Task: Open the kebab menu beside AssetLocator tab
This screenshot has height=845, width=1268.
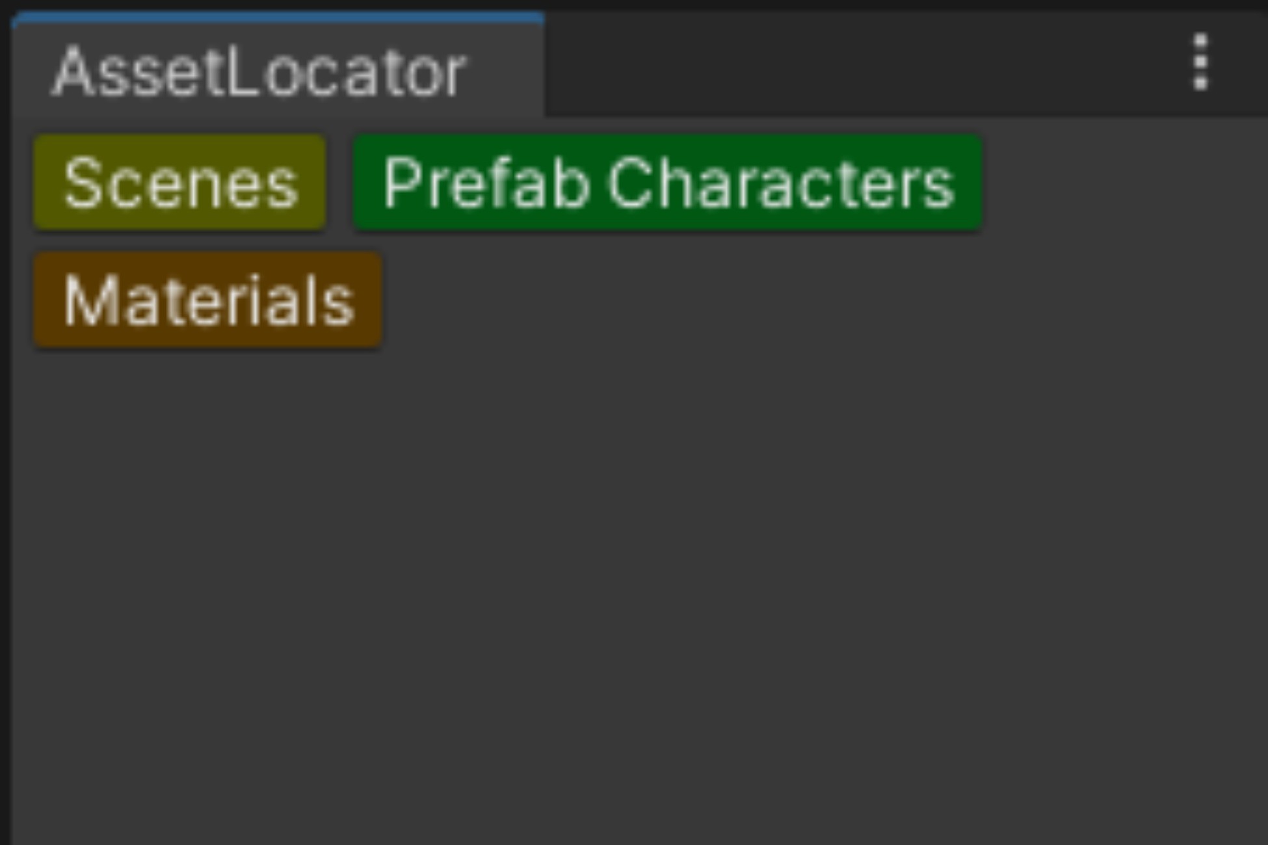Action: [x=1200, y=62]
